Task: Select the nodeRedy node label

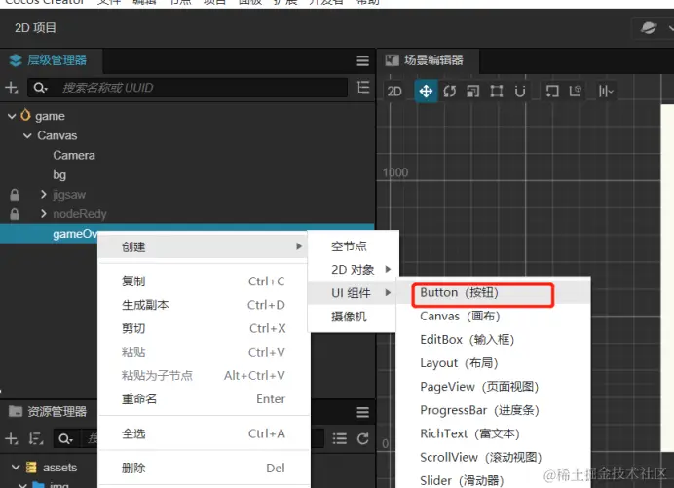Action: pos(80,214)
